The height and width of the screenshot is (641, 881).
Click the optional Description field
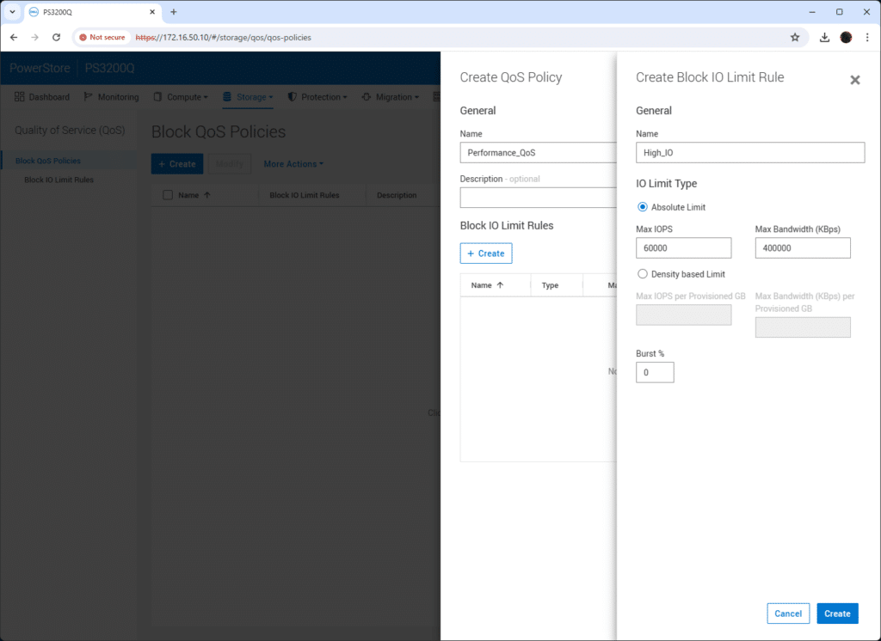coord(539,198)
